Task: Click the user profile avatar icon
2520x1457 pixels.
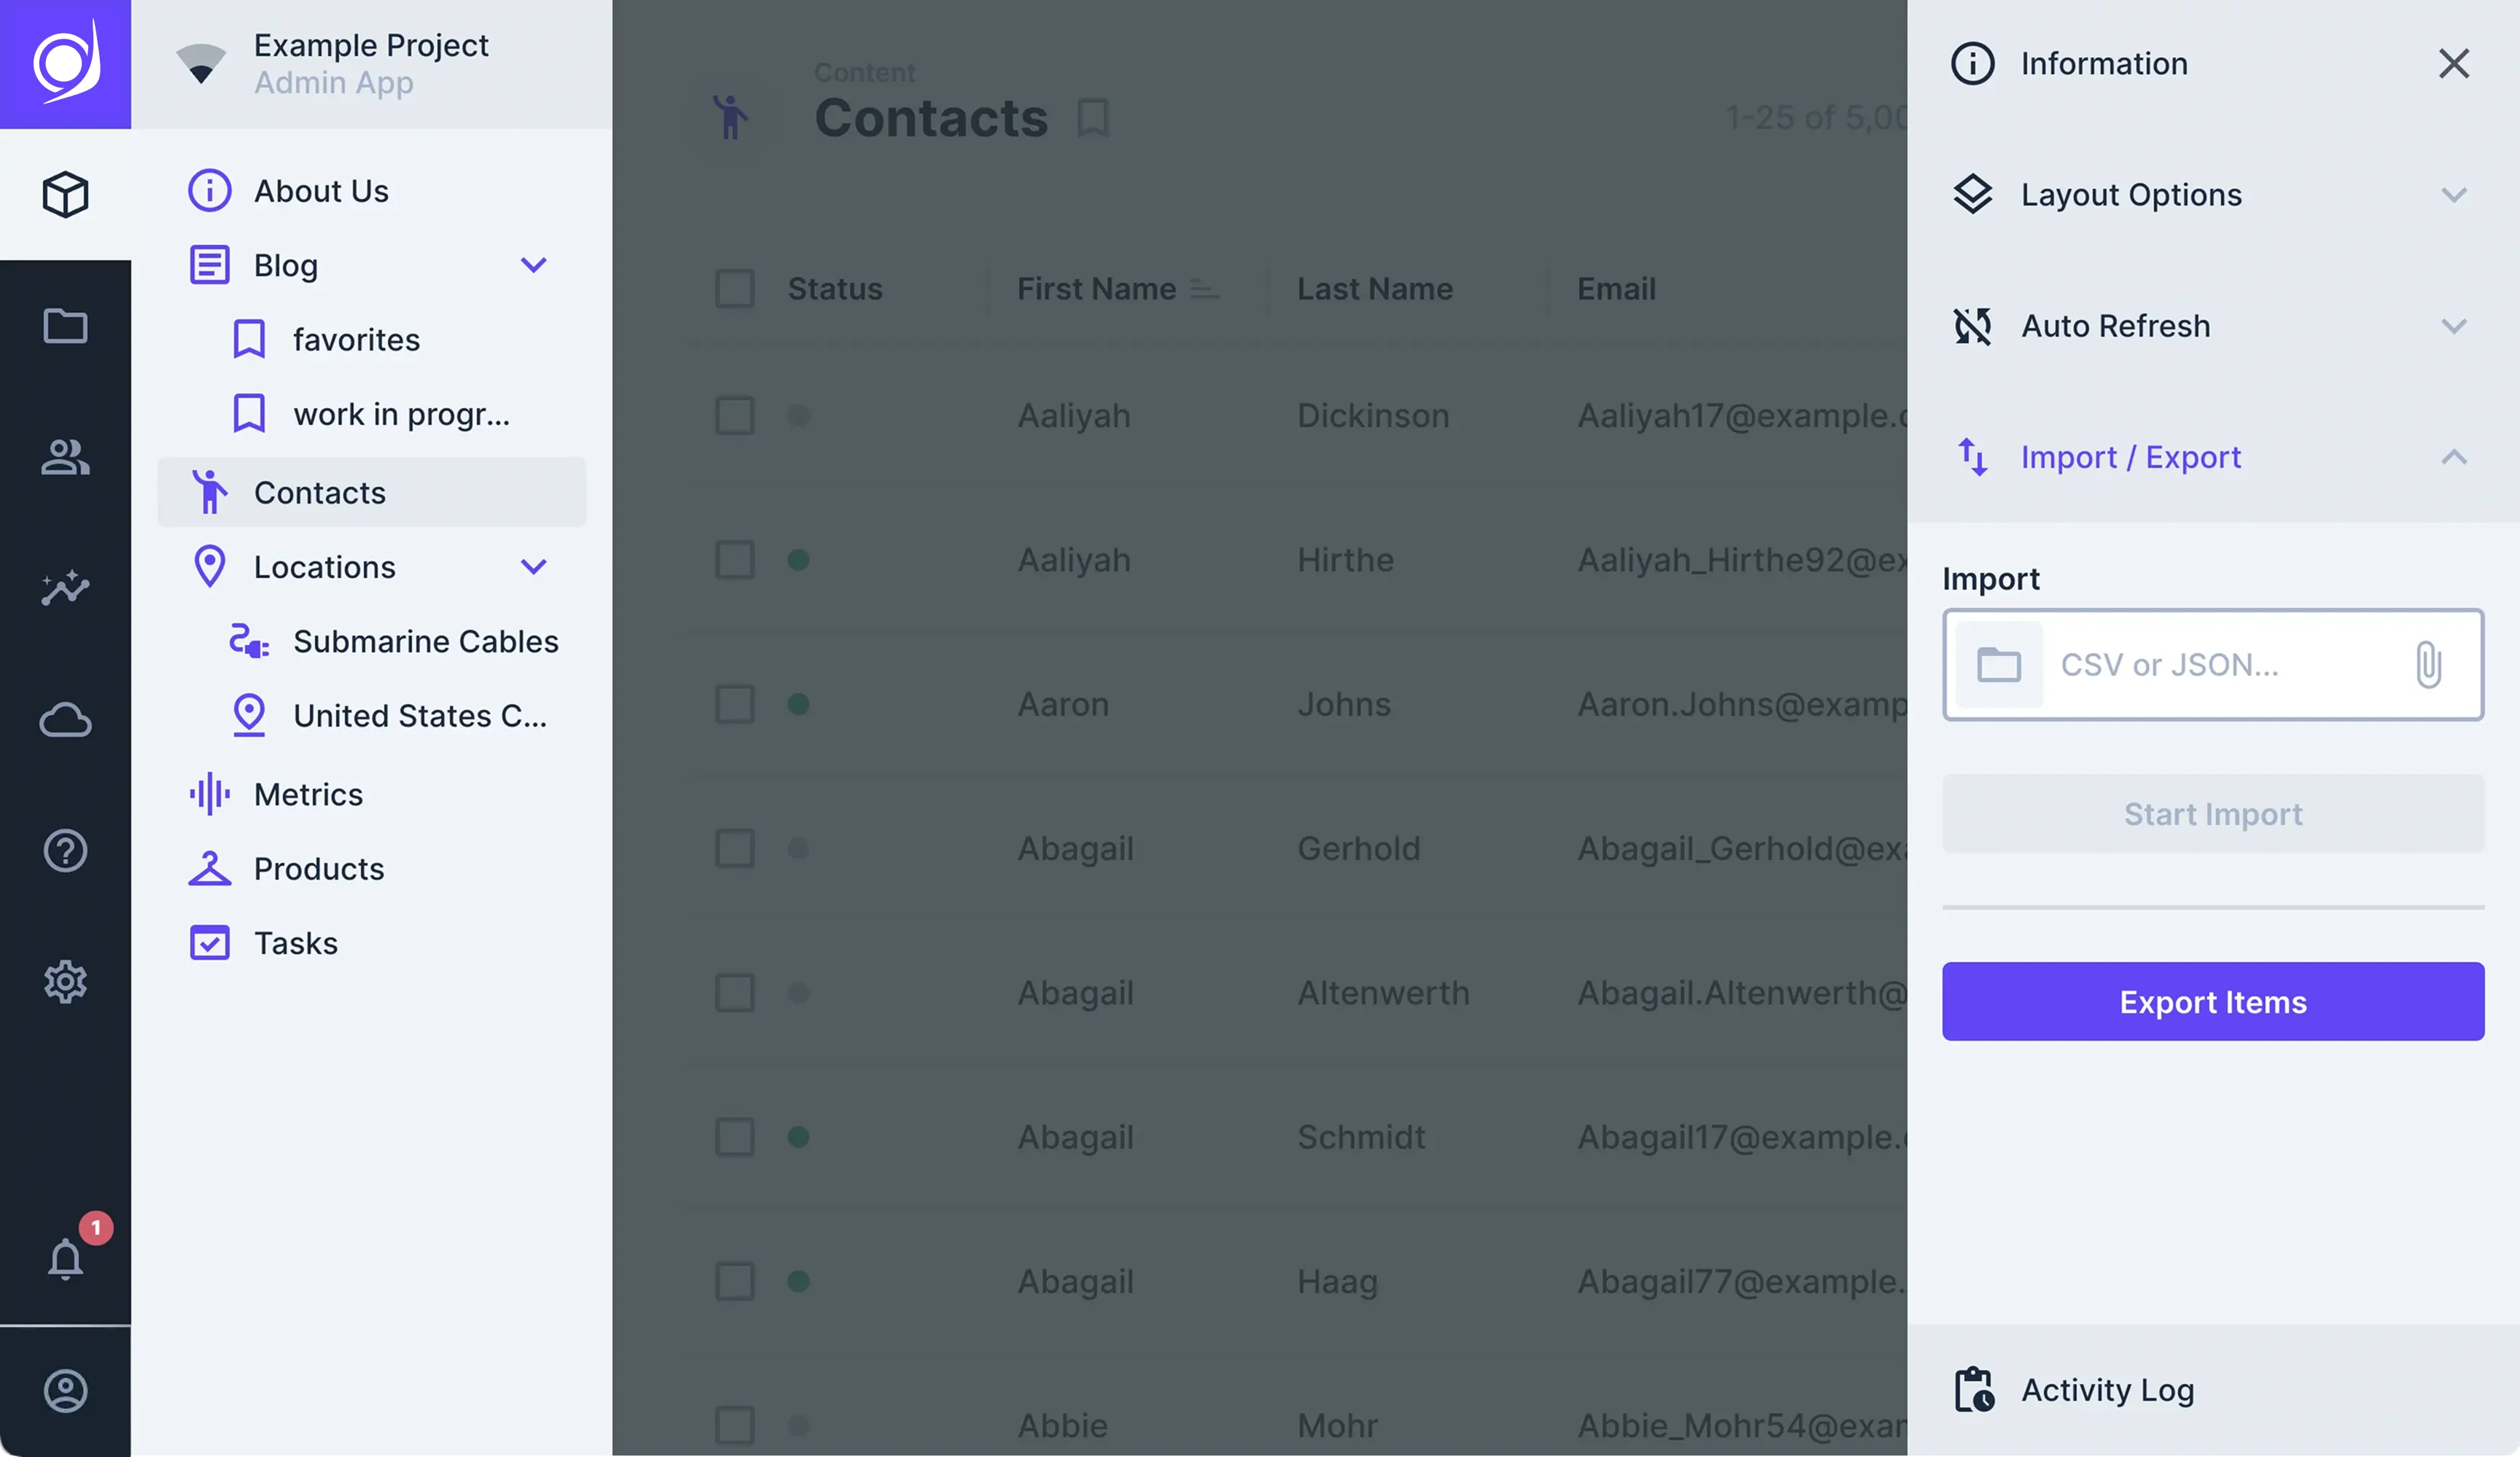Action: click(65, 1390)
